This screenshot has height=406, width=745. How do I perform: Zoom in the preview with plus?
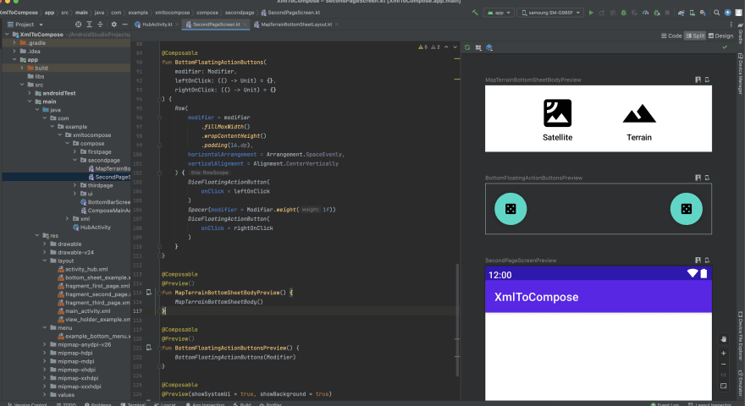pos(724,354)
